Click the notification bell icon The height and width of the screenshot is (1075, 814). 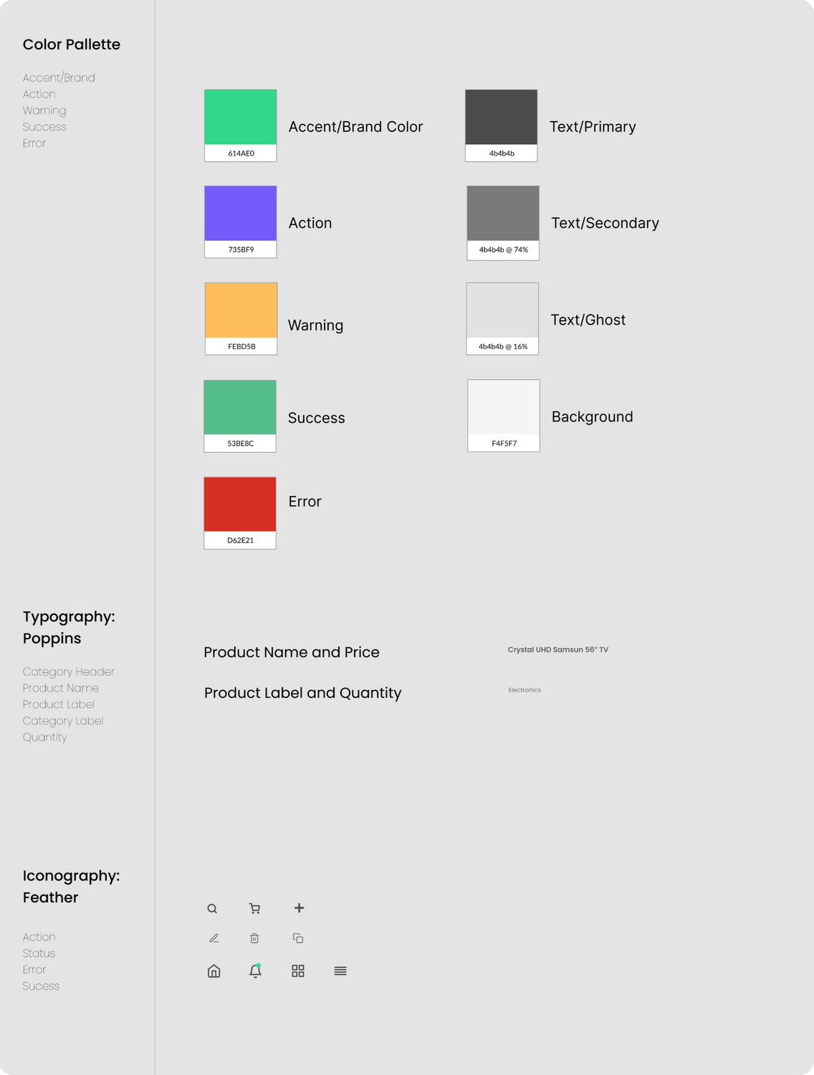(x=255, y=971)
